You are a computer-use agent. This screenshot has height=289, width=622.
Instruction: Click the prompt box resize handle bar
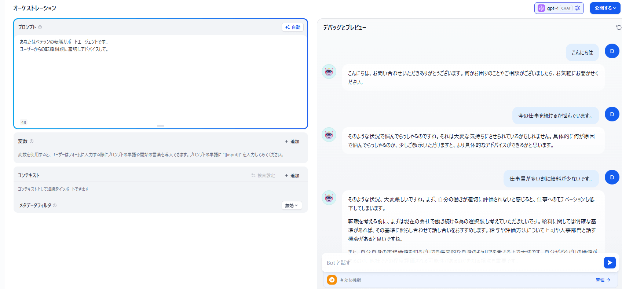click(161, 126)
